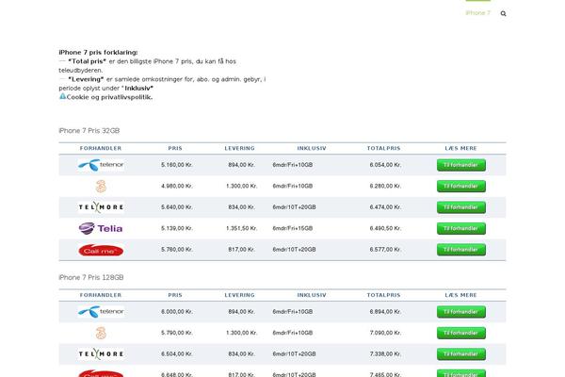Click the iPhone 7 pris forklaring heading

click(98, 53)
